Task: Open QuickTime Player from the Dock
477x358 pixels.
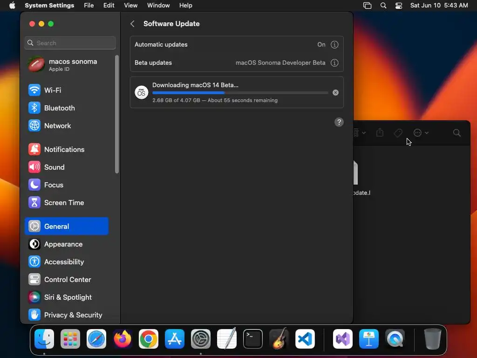Action: point(395,339)
